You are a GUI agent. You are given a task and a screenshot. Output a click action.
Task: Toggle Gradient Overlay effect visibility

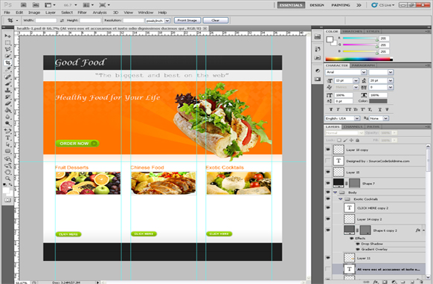(358, 249)
